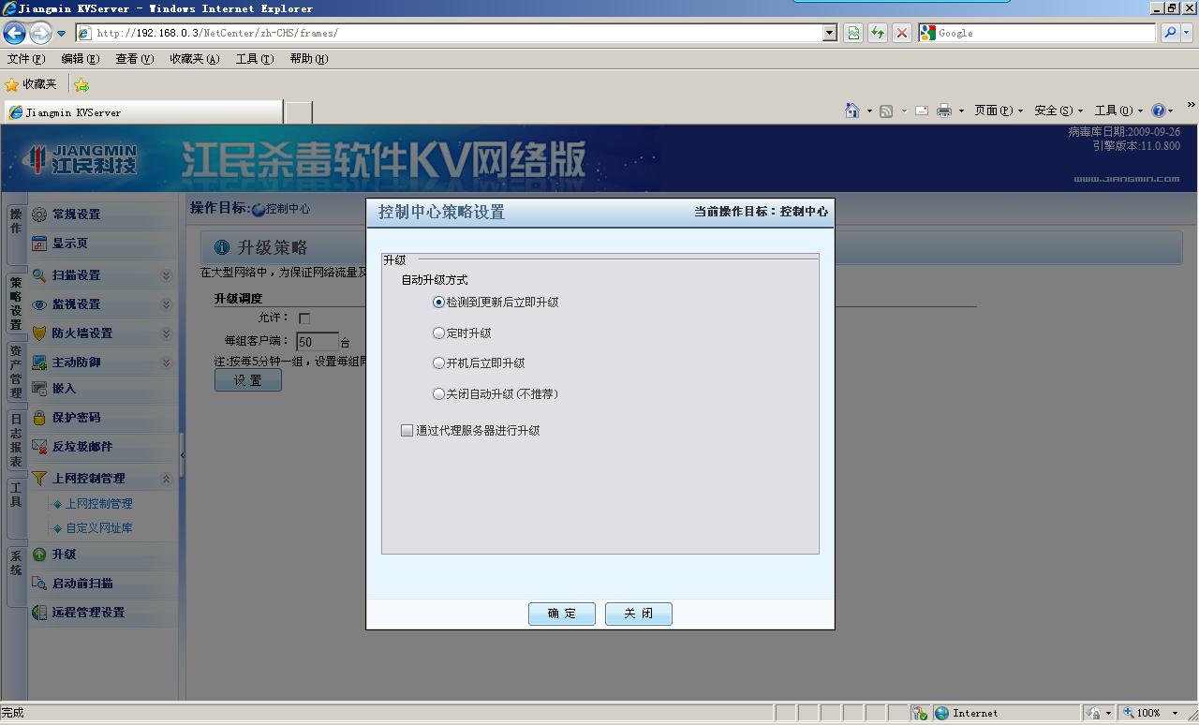Click the Print icon in command bar
The width and height of the screenshot is (1199, 725).
pos(944,111)
